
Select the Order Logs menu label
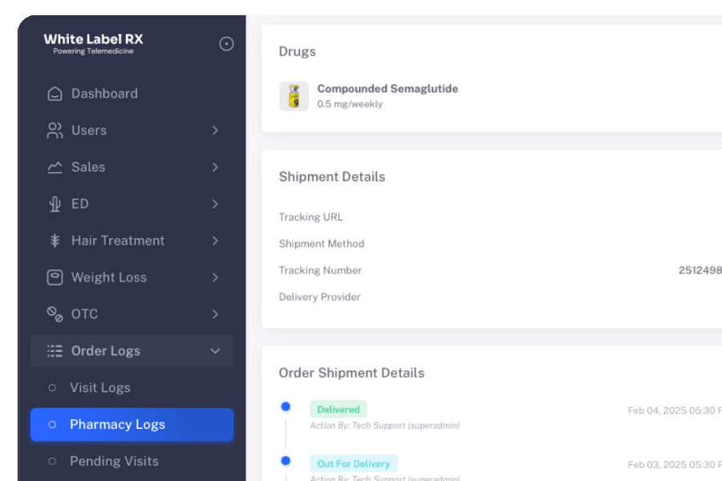pos(105,351)
